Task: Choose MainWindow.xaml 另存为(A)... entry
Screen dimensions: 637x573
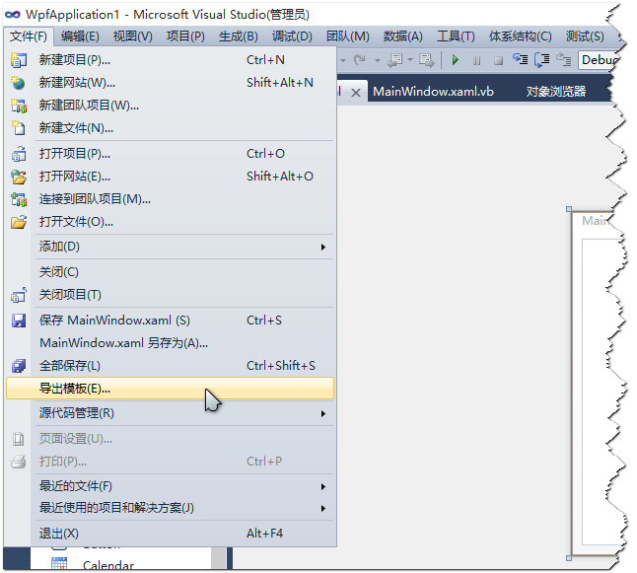Action: (171, 343)
